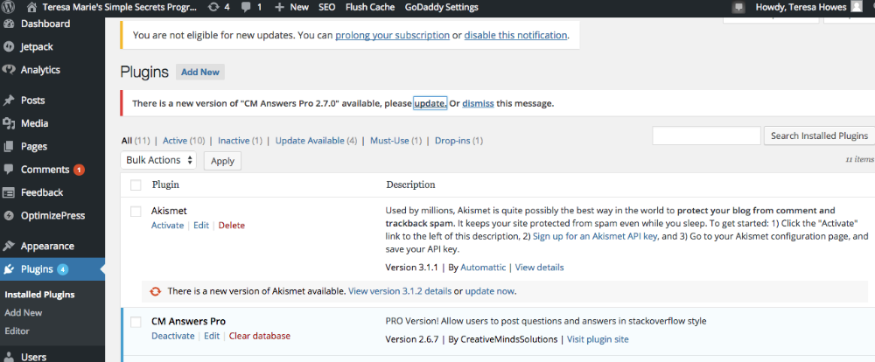Viewport: 875px width, 362px height.
Task: Click Edit under Akismet
Action: 201,226
